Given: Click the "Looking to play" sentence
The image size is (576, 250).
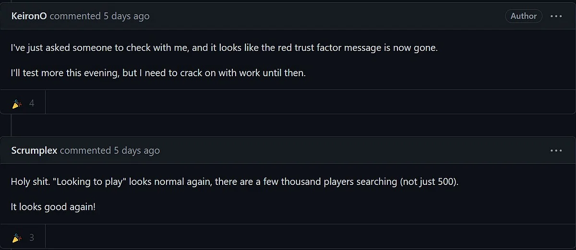Looking at the screenshot, I should tap(235, 182).
